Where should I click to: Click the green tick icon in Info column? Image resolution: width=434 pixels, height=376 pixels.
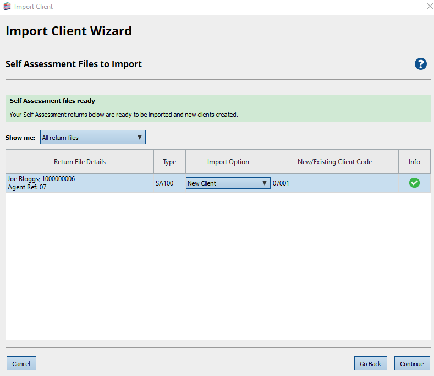pyautogui.click(x=414, y=183)
